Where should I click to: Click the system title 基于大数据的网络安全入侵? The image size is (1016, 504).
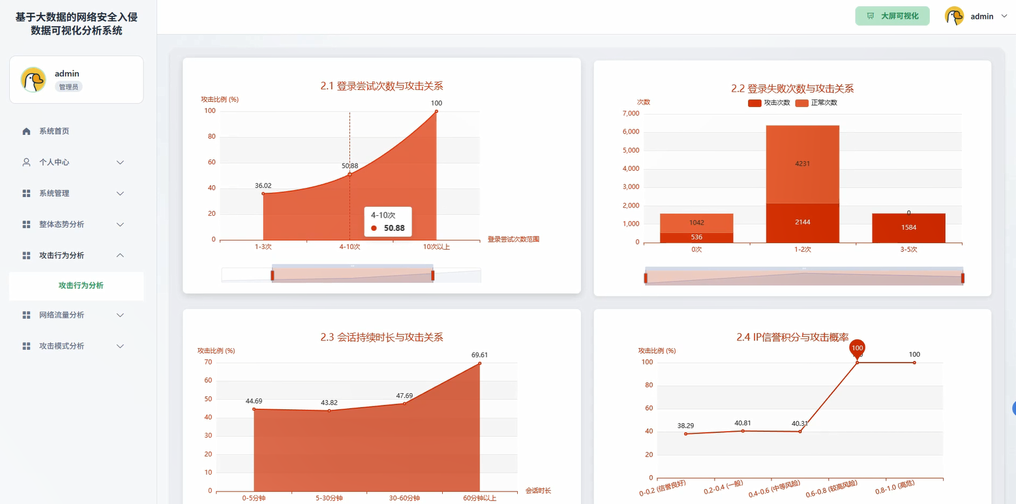point(76,17)
